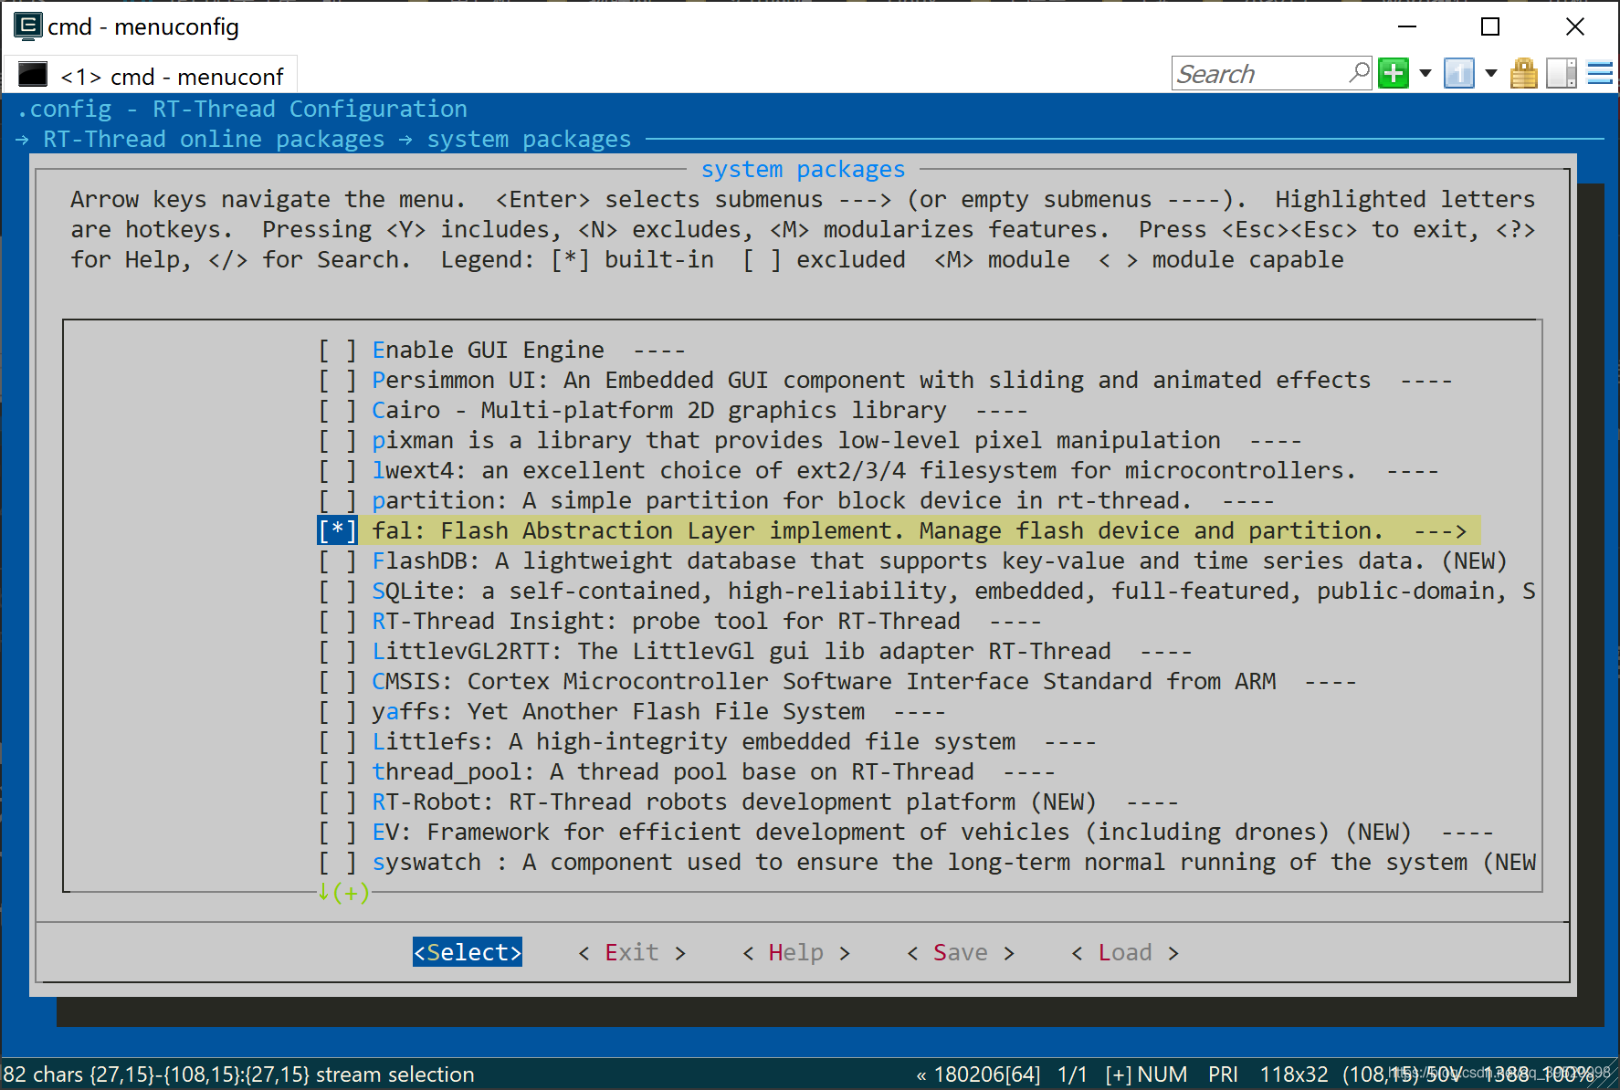Click 'system packages' in the breadcrumb
Viewport: 1620px width, 1090px height.
[x=529, y=139]
